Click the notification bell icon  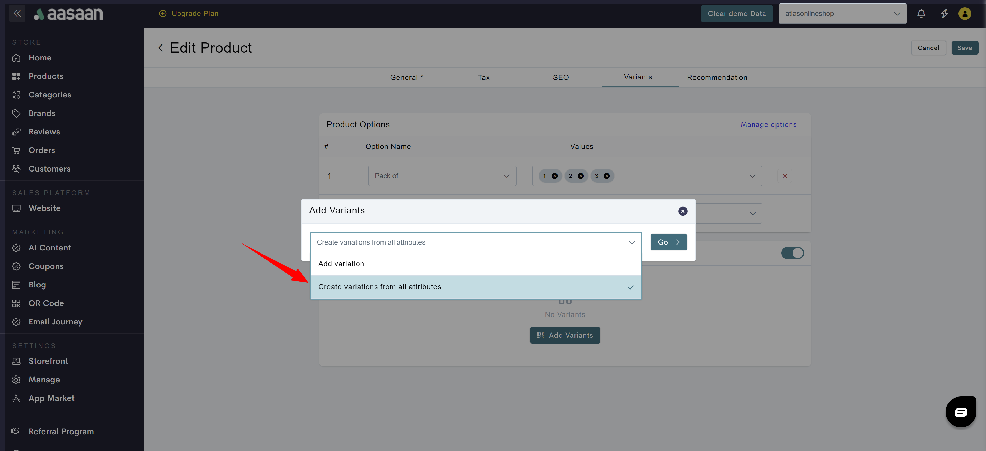921,14
